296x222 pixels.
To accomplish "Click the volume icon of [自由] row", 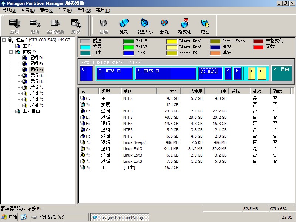I will pos(82,168).
